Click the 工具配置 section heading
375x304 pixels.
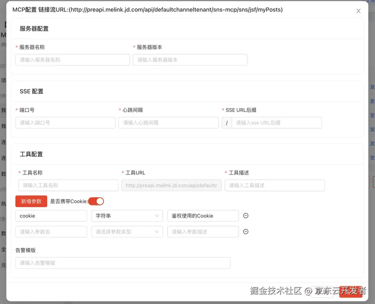[x=31, y=154]
